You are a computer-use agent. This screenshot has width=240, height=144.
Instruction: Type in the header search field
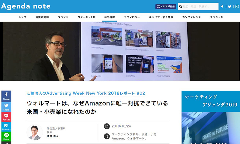click(x=200, y=7)
